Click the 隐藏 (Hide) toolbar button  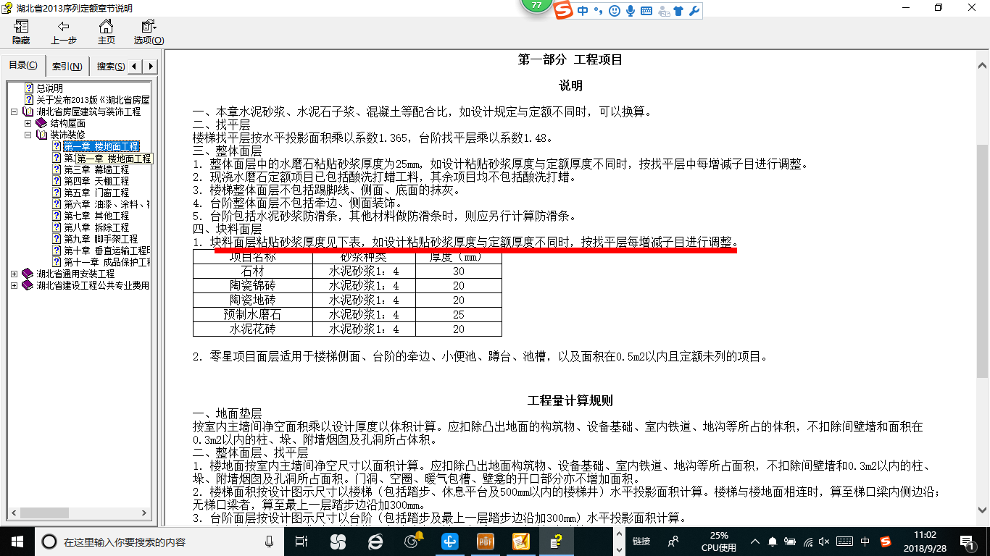21,32
